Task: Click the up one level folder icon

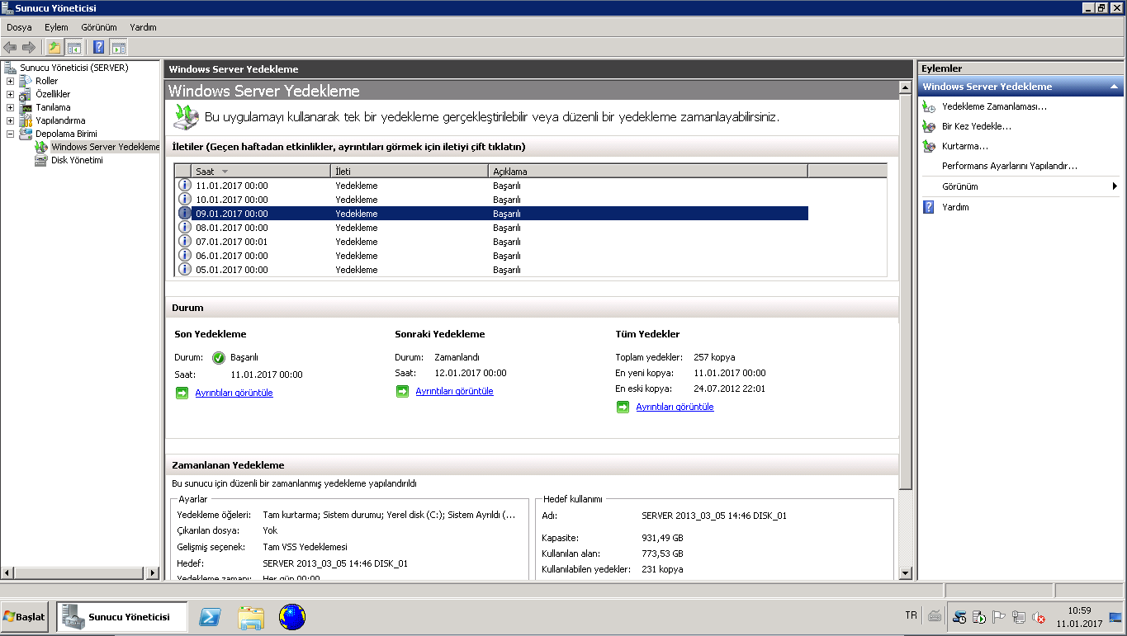Action: click(54, 47)
